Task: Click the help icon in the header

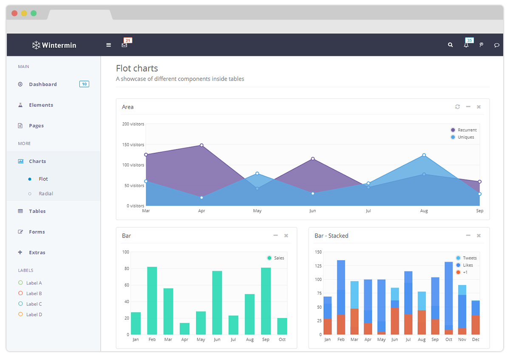Action: pyautogui.click(x=481, y=45)
